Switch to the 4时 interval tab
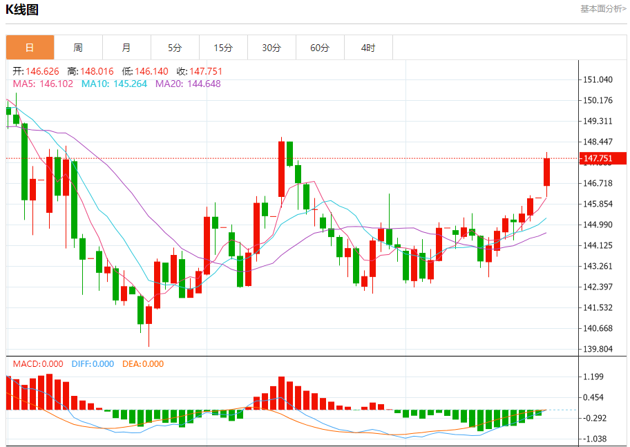630x447 pixels. click(368, 48)
